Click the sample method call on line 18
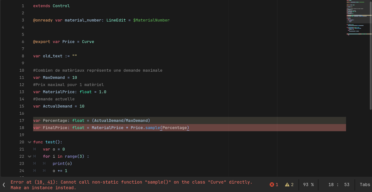This screenshot has width=372, height=192. (x=152, y=128)
